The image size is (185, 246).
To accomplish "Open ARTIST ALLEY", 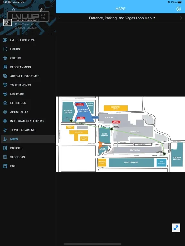I will tap(28, 112).
